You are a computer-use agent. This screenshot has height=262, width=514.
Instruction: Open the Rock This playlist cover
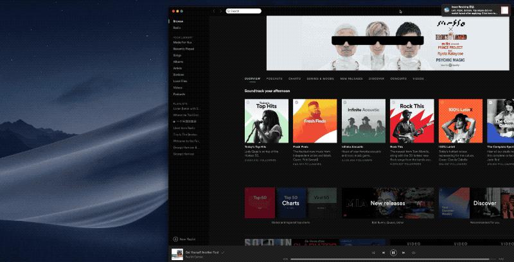tap(411, 121)
